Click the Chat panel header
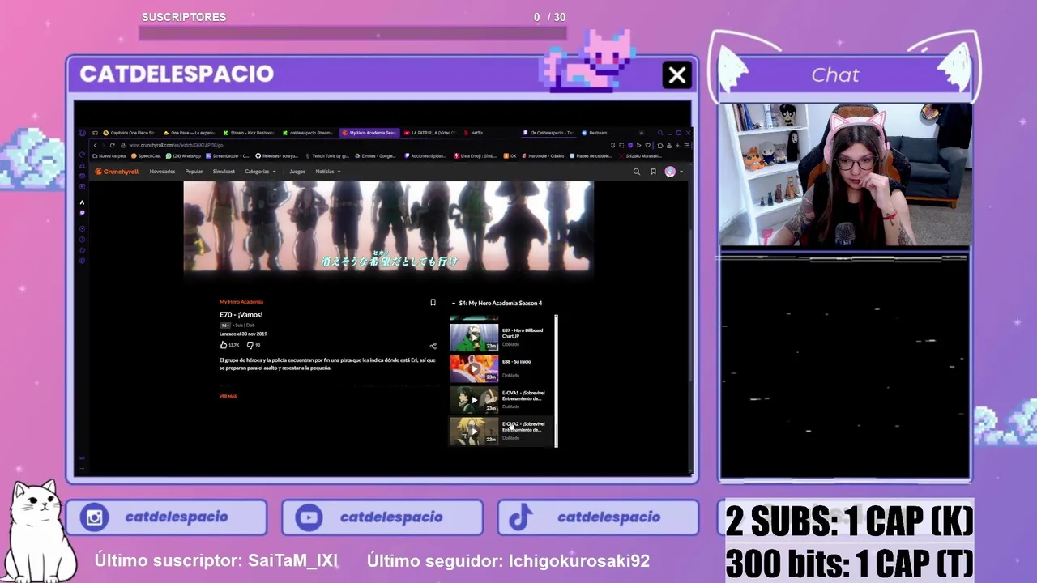 click(x=844, y=75)
